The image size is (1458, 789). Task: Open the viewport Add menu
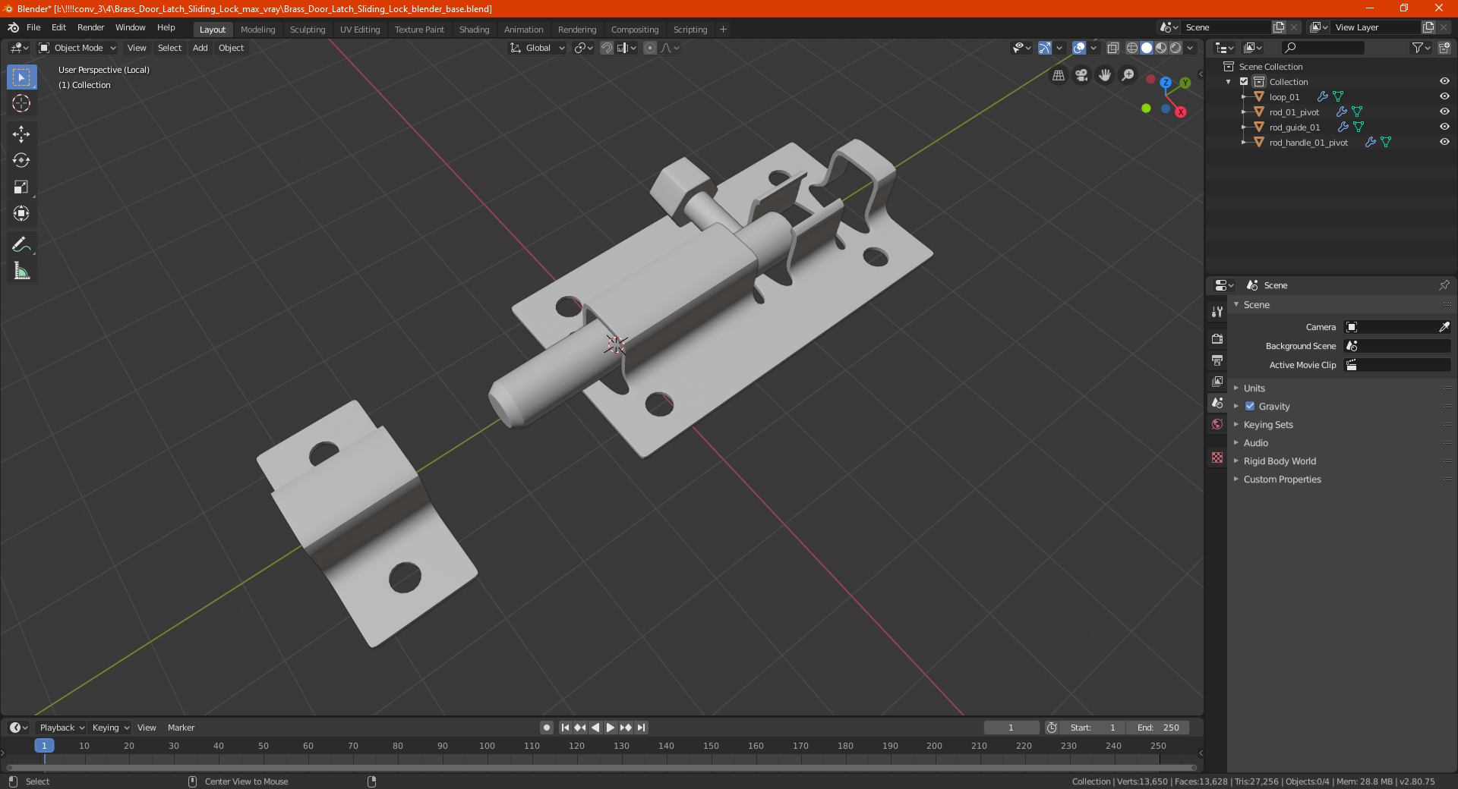[200, 48]
